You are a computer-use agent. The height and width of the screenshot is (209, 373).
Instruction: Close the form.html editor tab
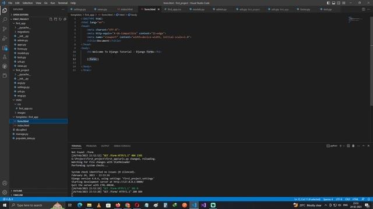click(x=159, y=9)
